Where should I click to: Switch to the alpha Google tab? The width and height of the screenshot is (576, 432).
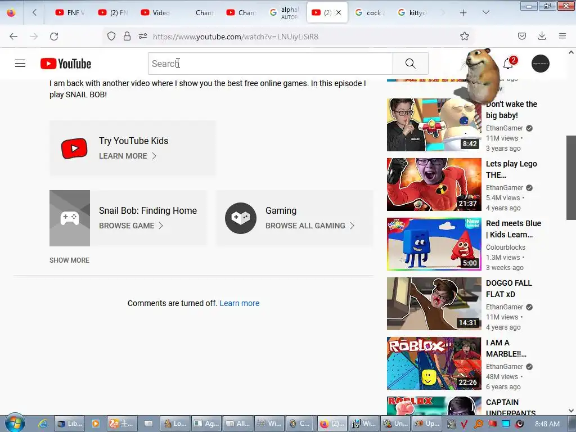point(284,12)
